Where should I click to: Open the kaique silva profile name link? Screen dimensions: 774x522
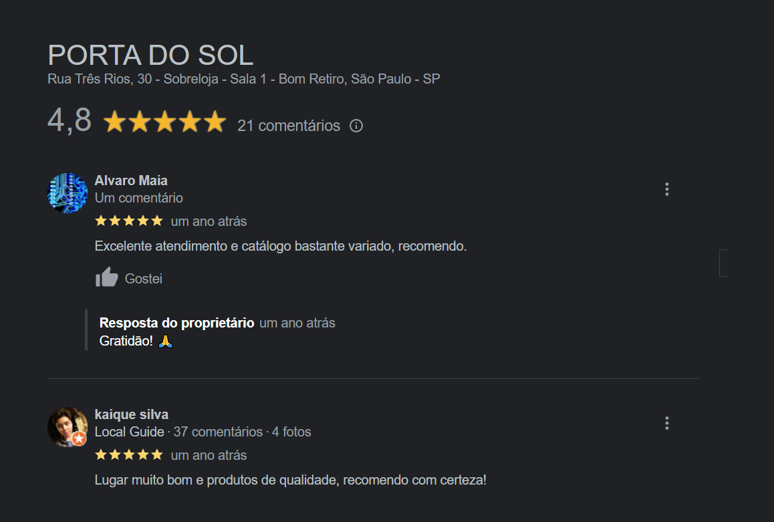coord(132,414)
